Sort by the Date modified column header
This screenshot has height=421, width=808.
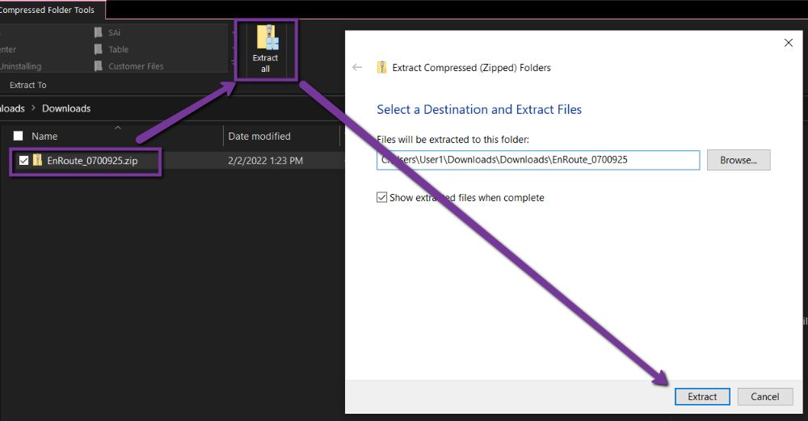[x=259, y=136]
